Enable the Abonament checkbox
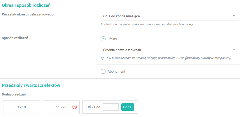Viewport: 240px width, 117px height. 103,71
